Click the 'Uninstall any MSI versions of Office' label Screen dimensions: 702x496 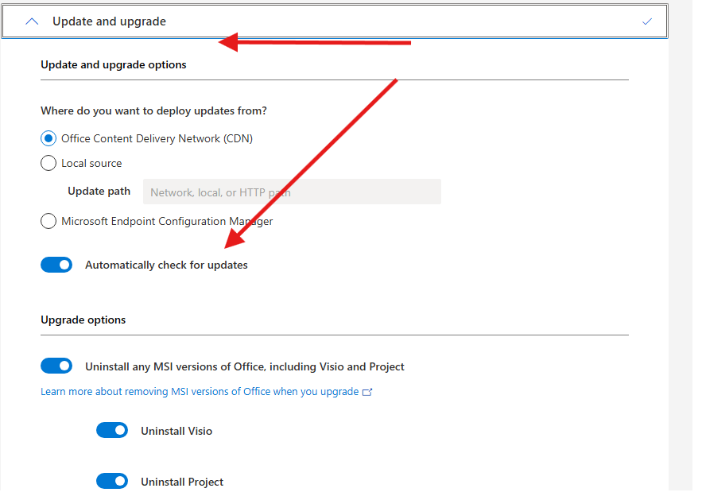tap(245, 366)
